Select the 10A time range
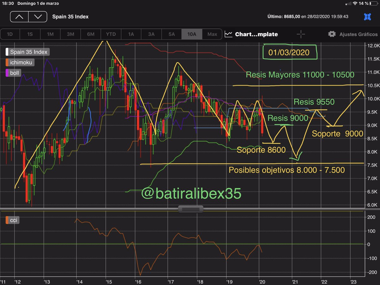Image resolution: width=380 pixels, height=285 pixels. [x=192, y=34]
